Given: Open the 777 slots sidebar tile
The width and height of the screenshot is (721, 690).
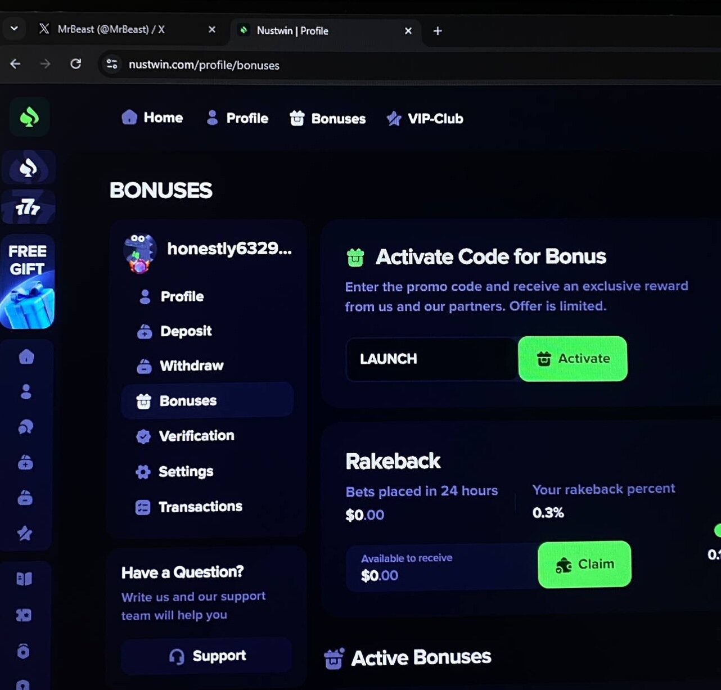Looking at the screenshot, I should pyautogui.click(x=28, y=207).
